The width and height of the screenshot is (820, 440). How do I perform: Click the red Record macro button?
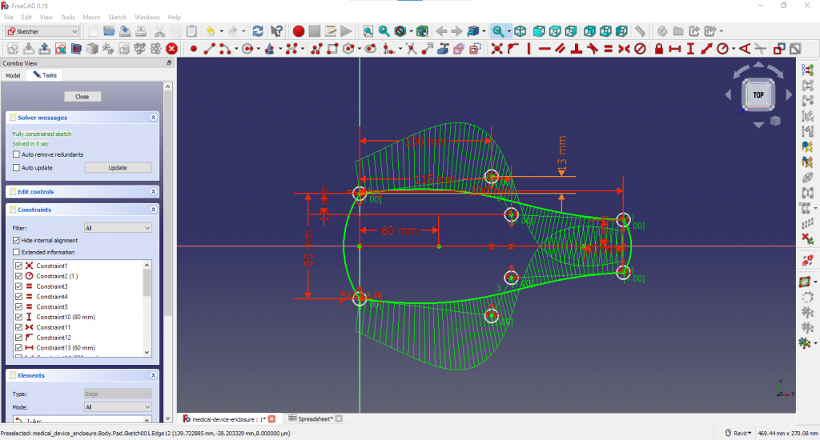(298, 31)
